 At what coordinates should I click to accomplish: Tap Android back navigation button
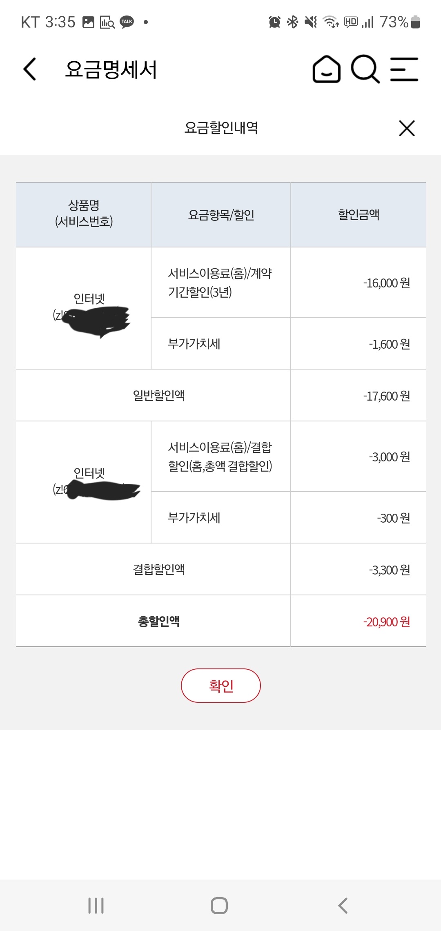click(343, 905)
